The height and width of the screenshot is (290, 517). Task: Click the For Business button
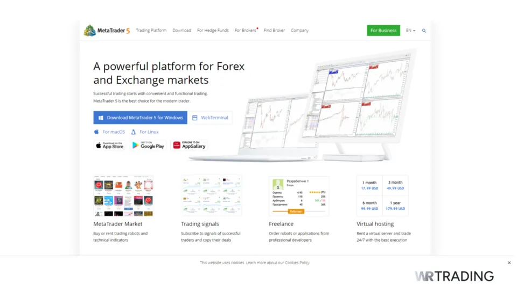383,31
